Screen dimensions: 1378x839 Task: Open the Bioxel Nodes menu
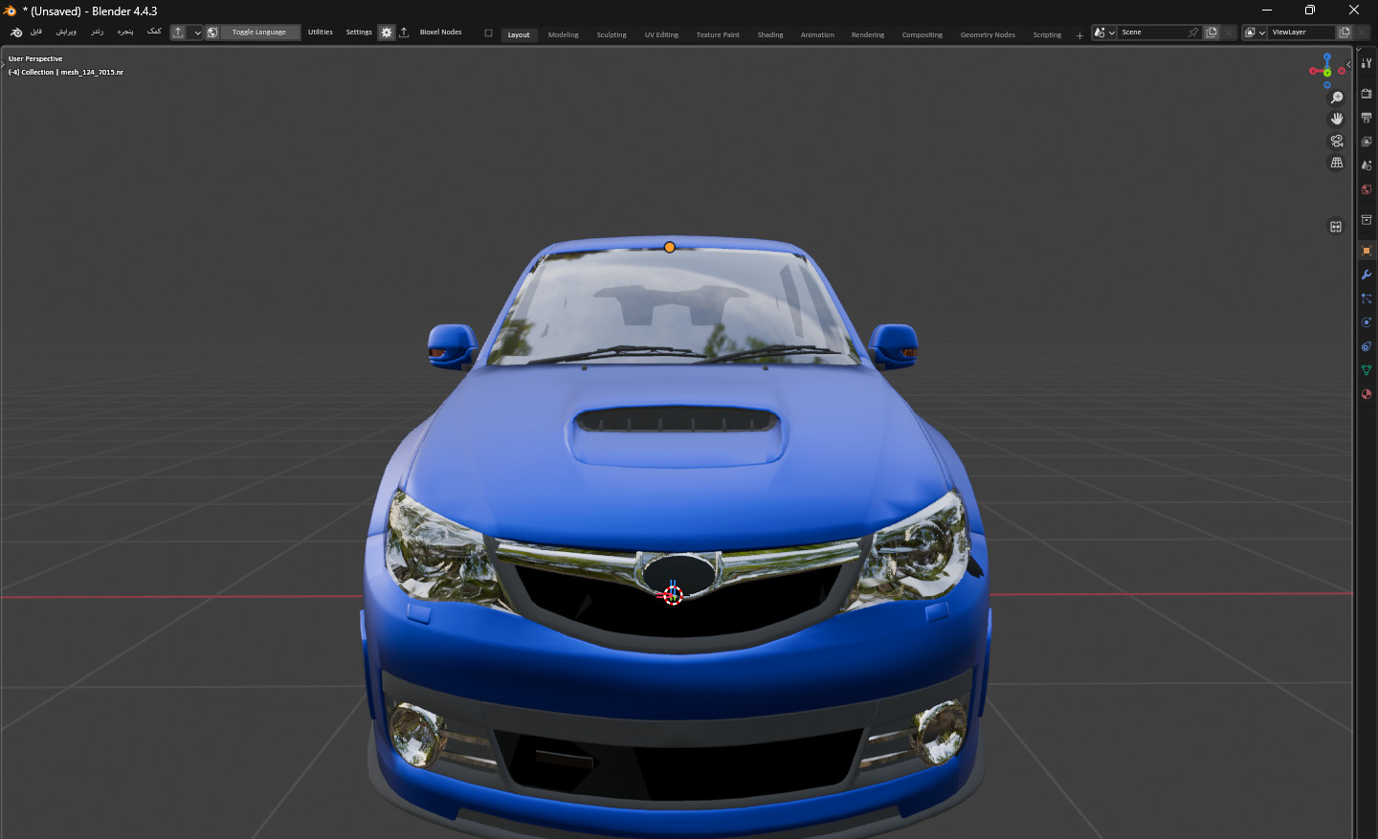(x=441, y=33)
